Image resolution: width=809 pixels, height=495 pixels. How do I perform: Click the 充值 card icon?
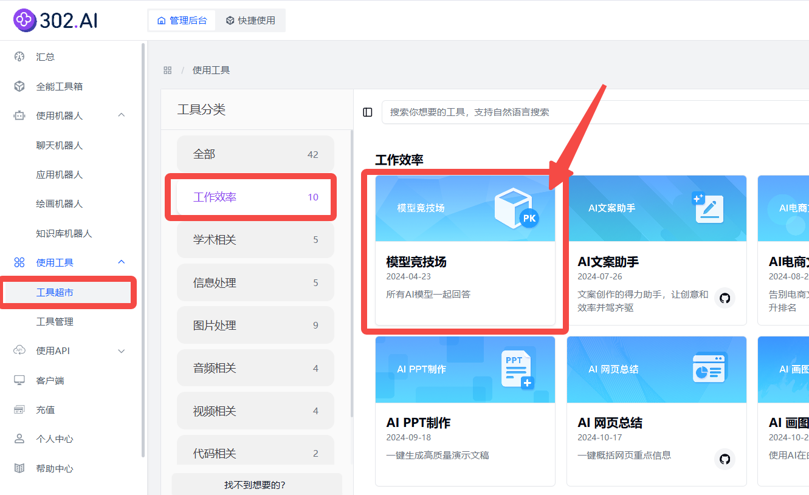click(19, 409)
